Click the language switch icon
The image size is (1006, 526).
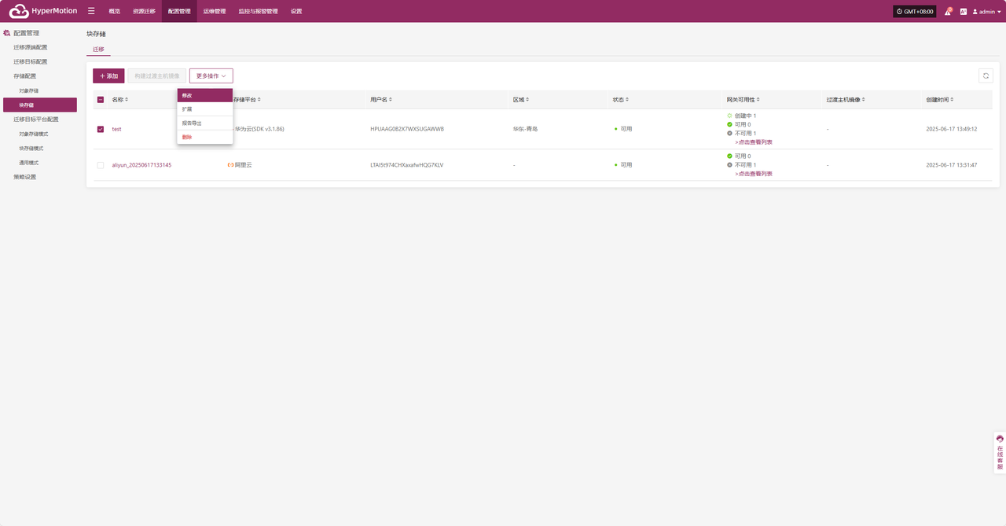click(x=963, y=12)
